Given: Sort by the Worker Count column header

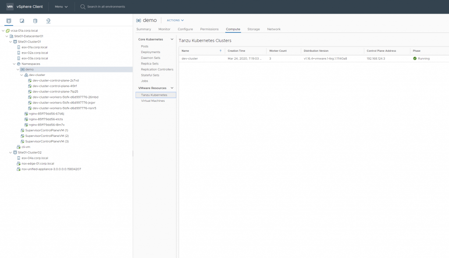Looking at the screenshot, I should 278,51.
